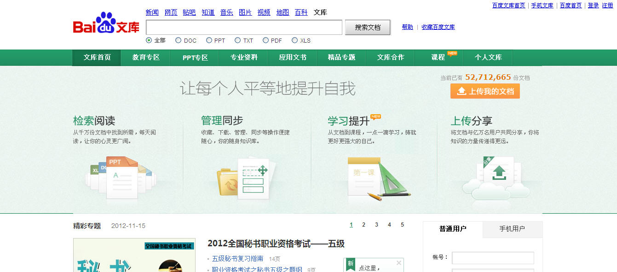Open the 五级秘书复习指南 document link
Image resolution: width=617 pixels, height=272 pixels.
pos(237,259)
